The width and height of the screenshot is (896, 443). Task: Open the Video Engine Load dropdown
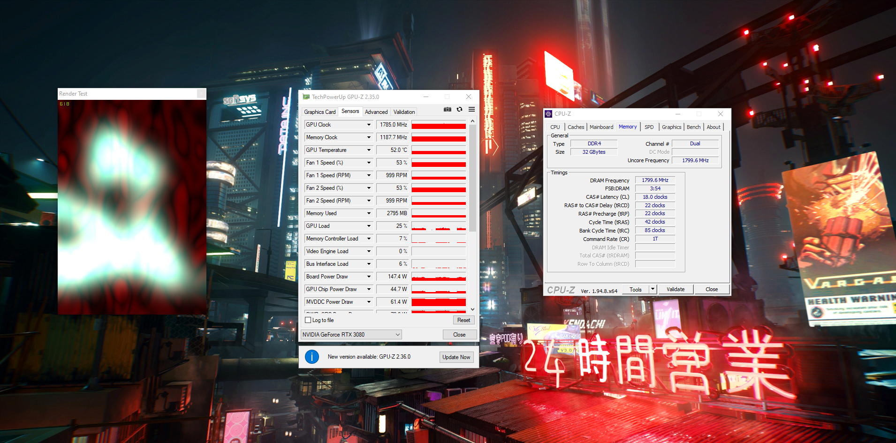coord(369,251)
